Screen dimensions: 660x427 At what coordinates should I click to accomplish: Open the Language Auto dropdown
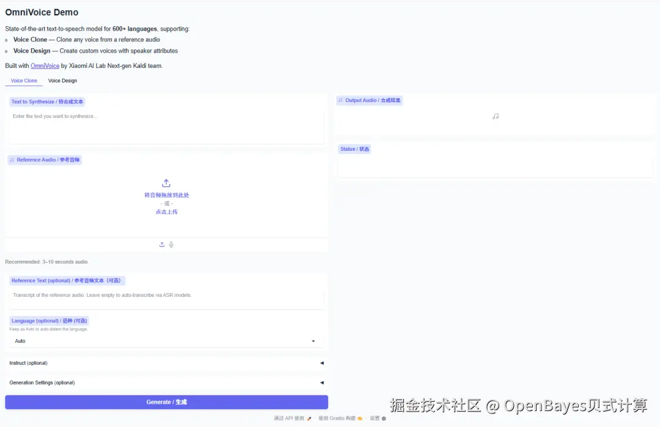point(166,341)
